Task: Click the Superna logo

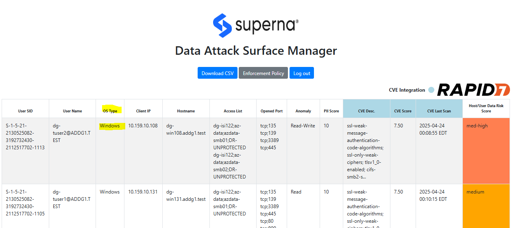Action: (256, 26)
